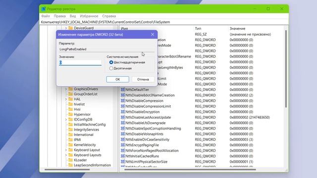The width and height of the screenshot is (317, 178).
Task: Select the IntegrityServices tree item
Action: [86, 130]
